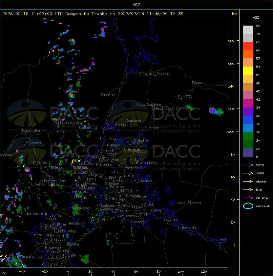Click the 'La_Carrera' map label

(37, 213)
